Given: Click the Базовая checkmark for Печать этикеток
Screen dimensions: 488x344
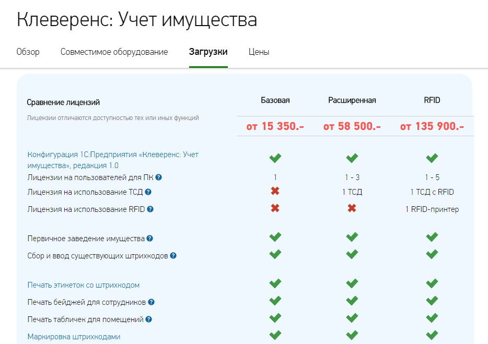Looking at the screenshot, I should (x=275, y=283).
